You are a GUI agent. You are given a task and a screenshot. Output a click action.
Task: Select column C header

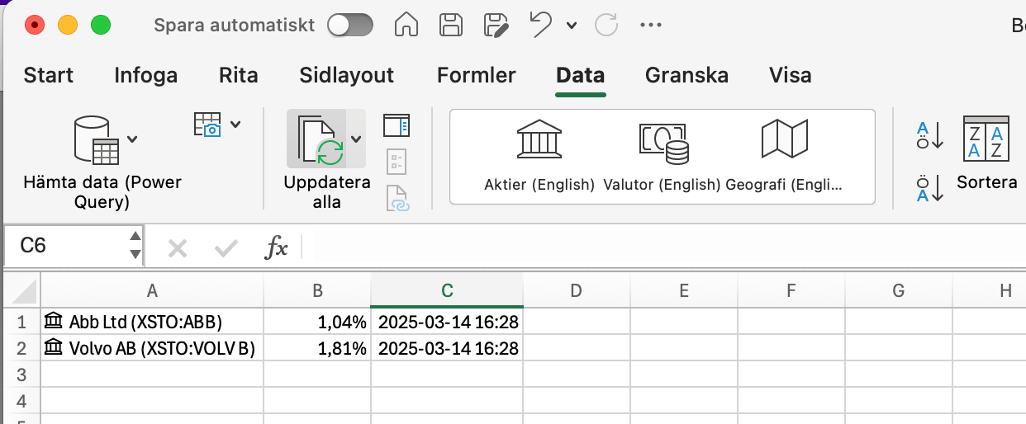pyautogui.click(x=447, y=290)
